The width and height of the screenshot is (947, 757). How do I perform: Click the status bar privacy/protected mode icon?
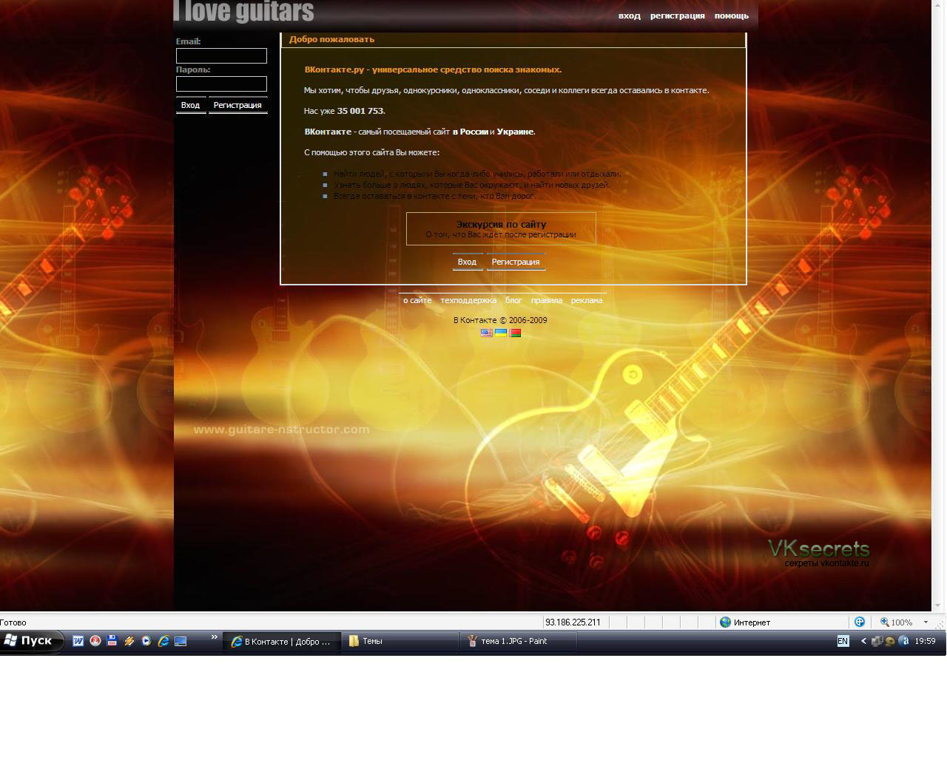click(x=859, y=622)
